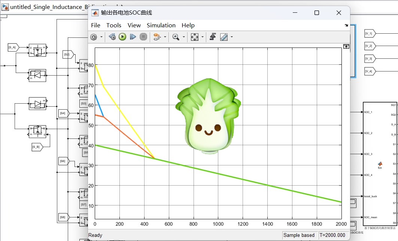
Task: Click the Step Back simulation button
Action: pyautogui.click(x=112, y=37)
